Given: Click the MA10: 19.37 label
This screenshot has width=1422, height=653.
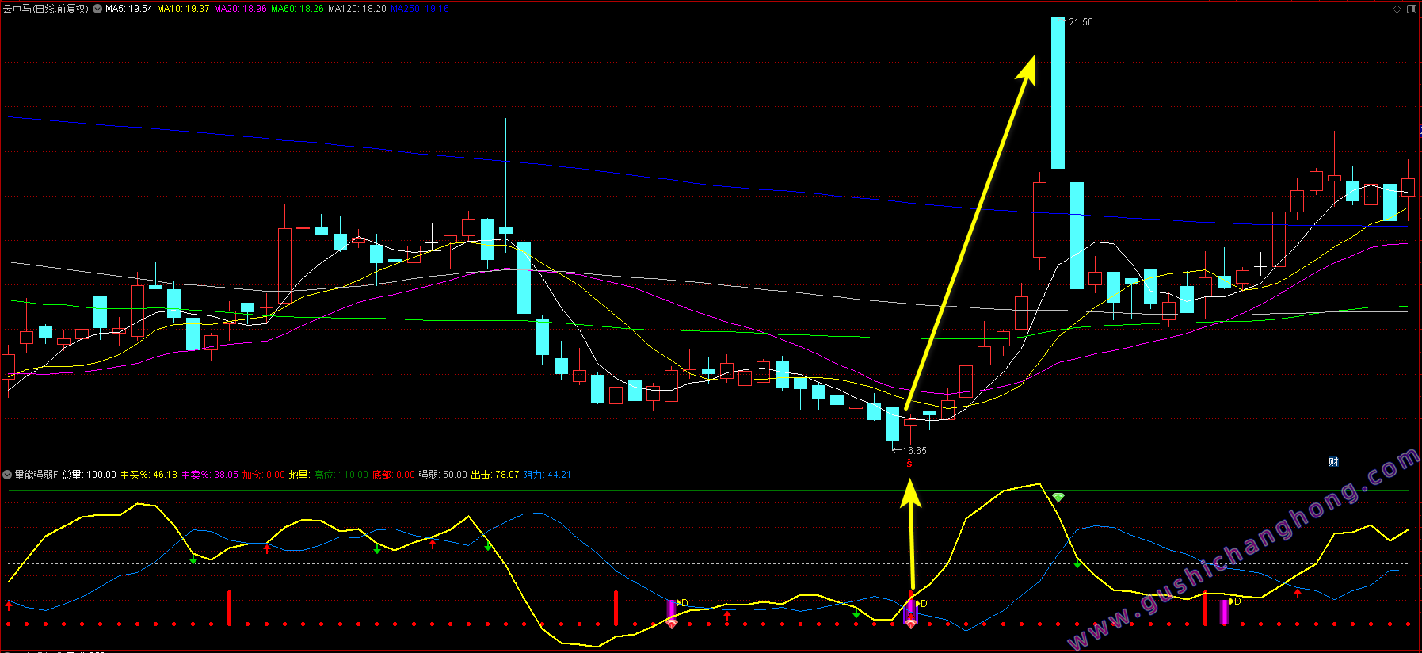Looking at the screenshot, I should [183, 9].
